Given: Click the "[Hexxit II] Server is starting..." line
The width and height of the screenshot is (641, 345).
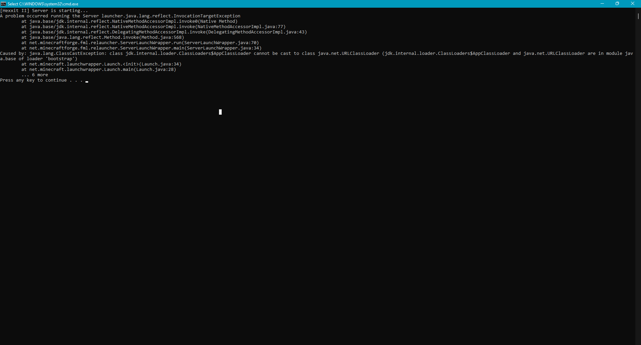Looking at the screenshot, I should coord(44,11).
